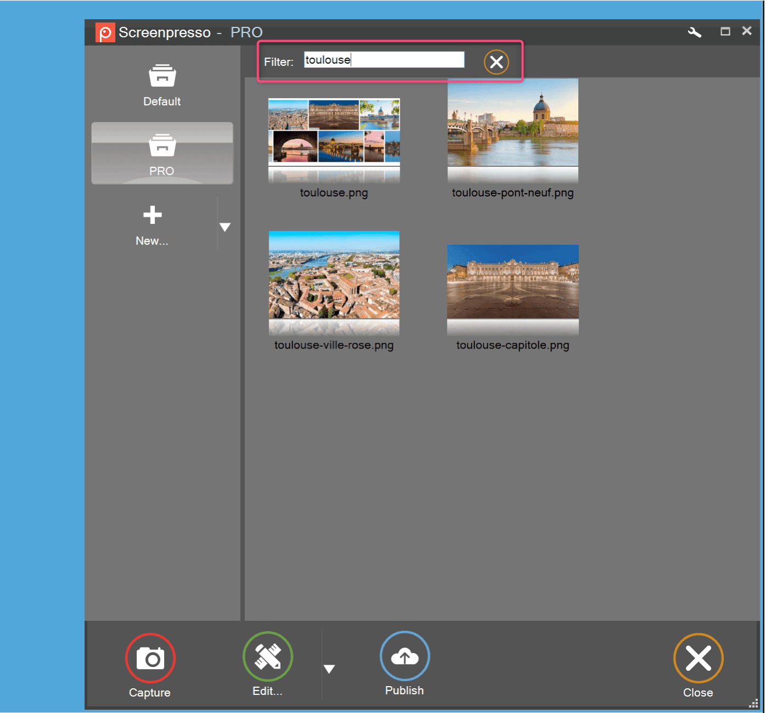Clear the filter with the X button
The image size is (765, 713).
point(496,62)
